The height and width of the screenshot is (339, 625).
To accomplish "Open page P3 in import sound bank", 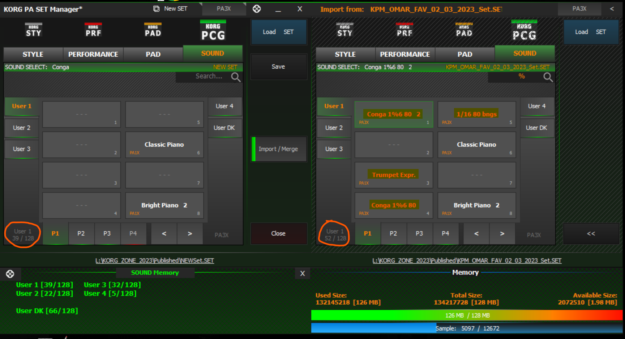I will pos(419,234).
